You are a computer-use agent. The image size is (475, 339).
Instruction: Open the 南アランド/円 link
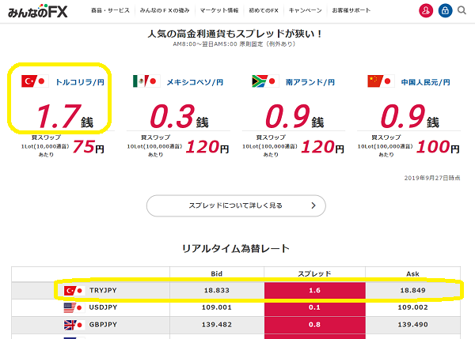tap(310, 82)
